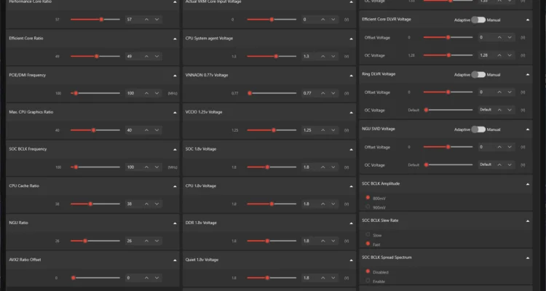546x291 pixels.
Task: Toggle Efficient Core DLVR Voltage Adaptive/Manual switch
Action: [x=478, y=20]
